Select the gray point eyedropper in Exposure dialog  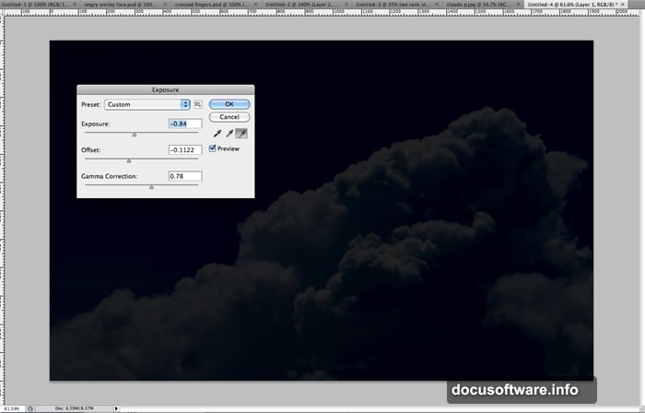228,134
